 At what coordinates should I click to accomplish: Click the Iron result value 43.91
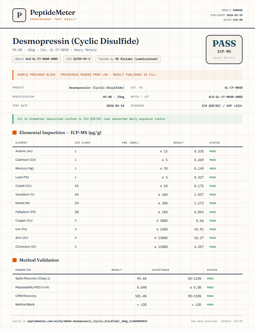click(x=199, y=230)
